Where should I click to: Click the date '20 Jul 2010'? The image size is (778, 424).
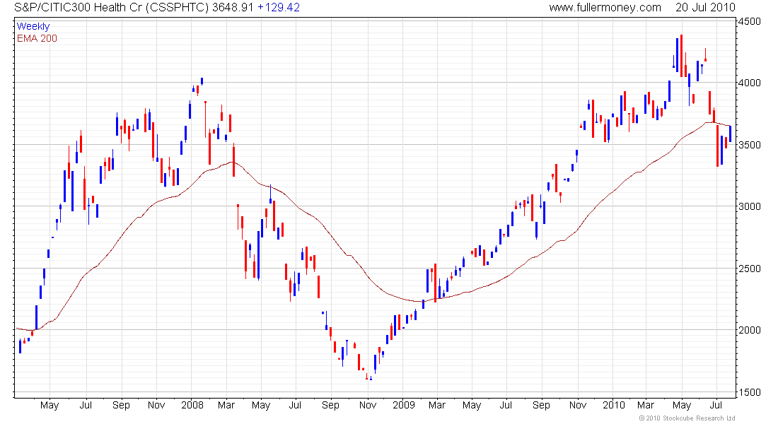click(x=705, y=8)
